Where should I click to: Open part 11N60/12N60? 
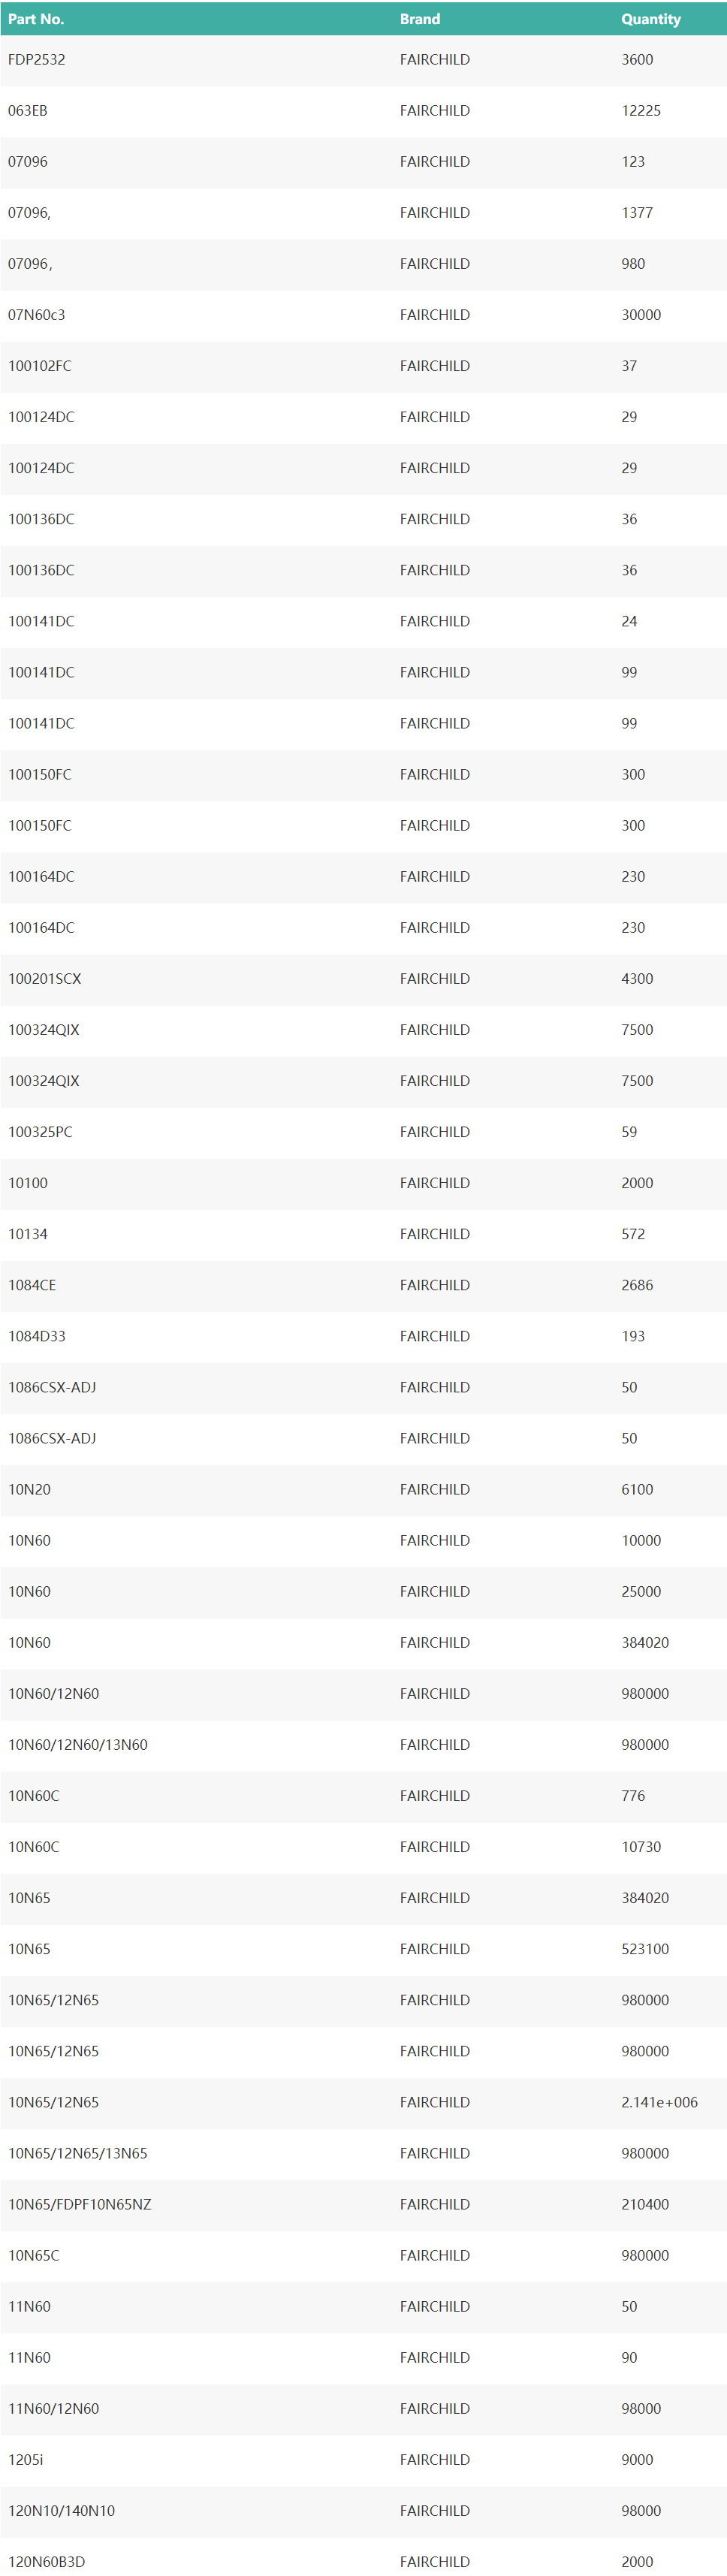pyautogui.click(x=54, y=2408)
